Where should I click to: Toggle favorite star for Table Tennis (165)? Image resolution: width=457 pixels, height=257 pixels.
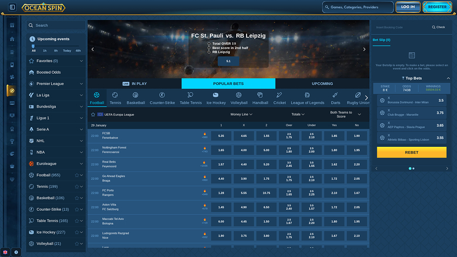click(77, 221)
